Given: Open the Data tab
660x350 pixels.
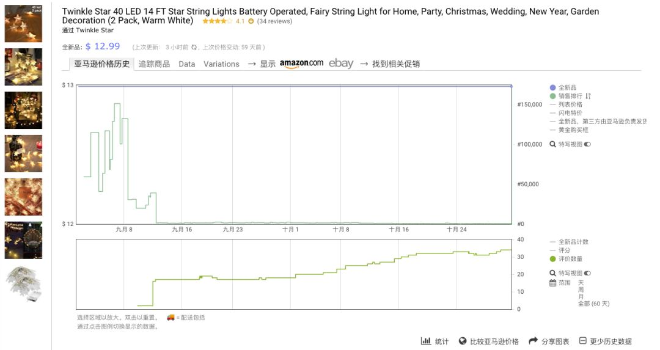Looking at the screenshot, I should 187,64.
